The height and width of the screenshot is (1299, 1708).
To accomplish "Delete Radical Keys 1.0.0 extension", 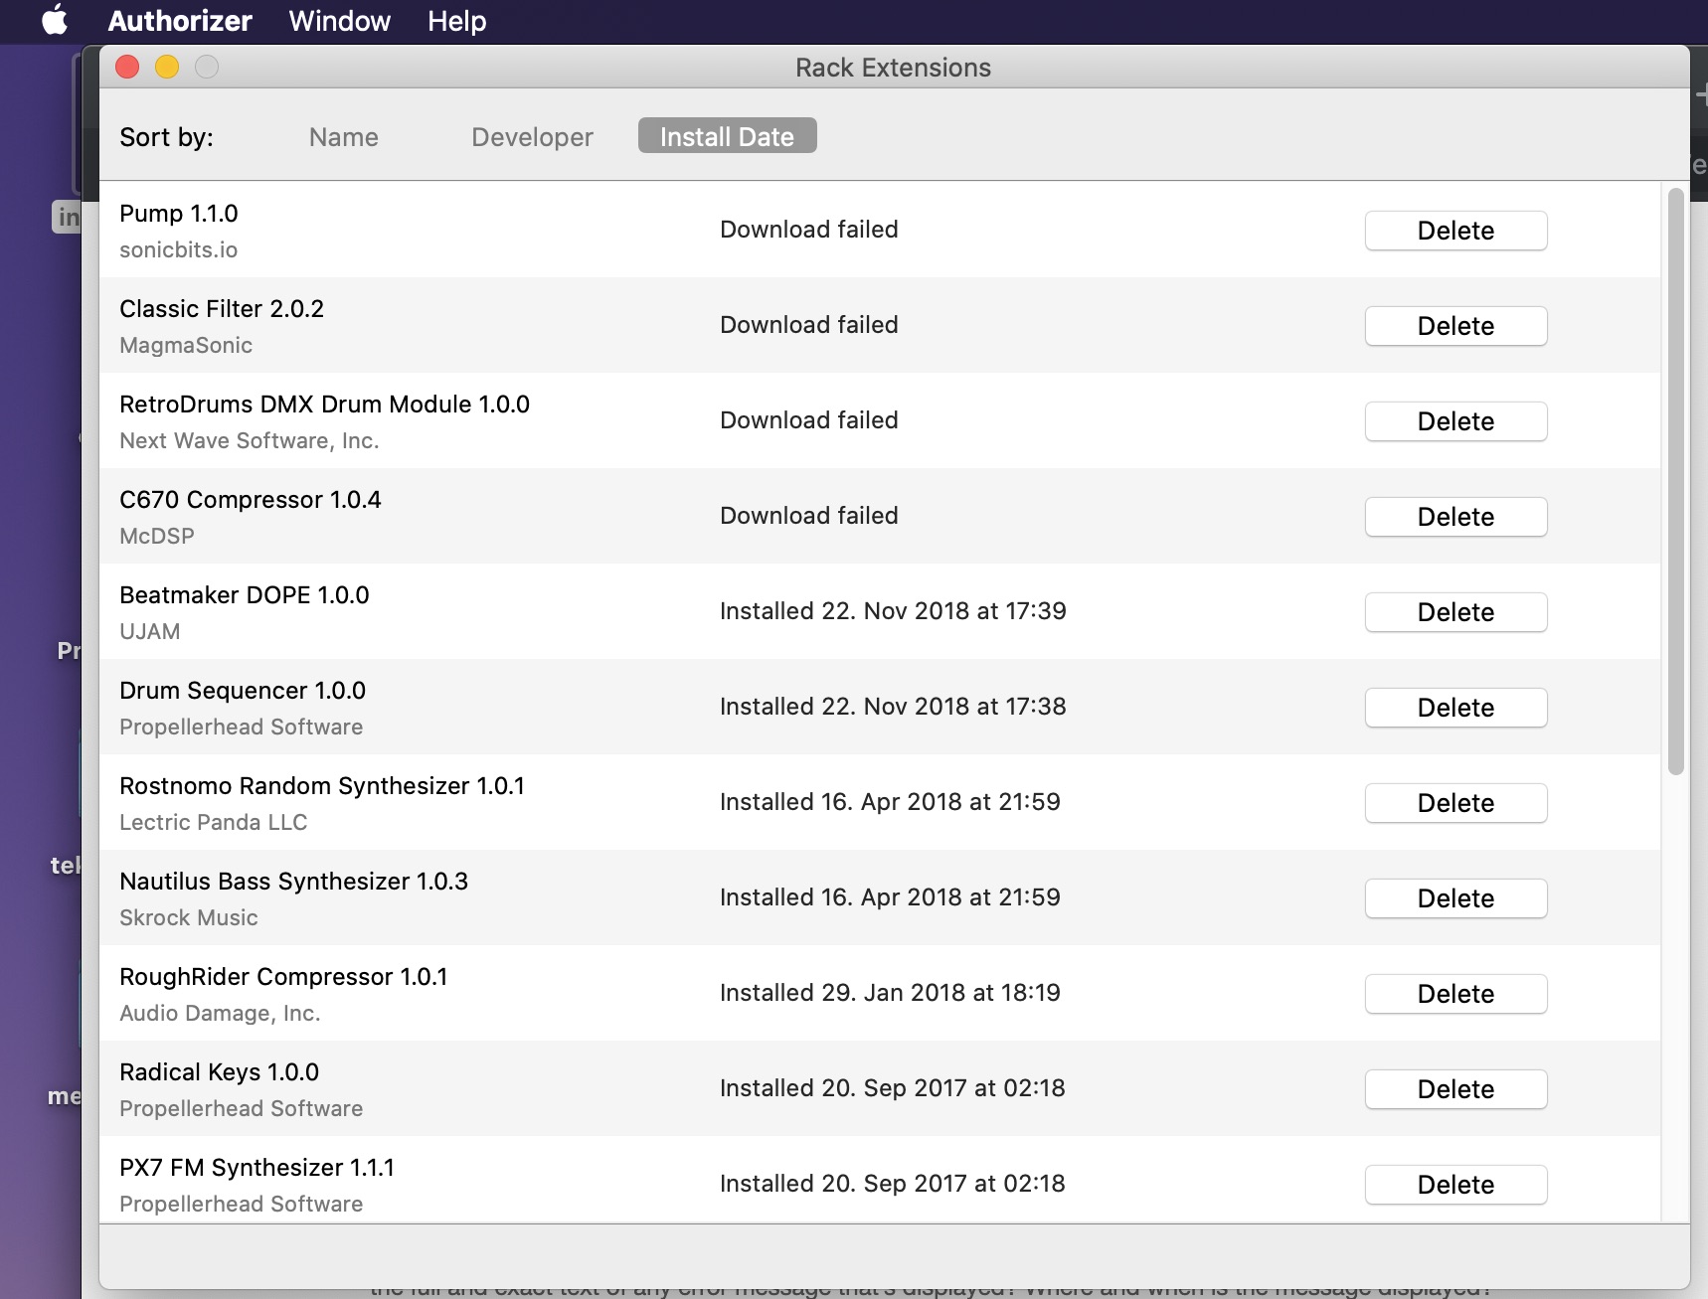I will pyautogui.click(x=1455, y=1089).
